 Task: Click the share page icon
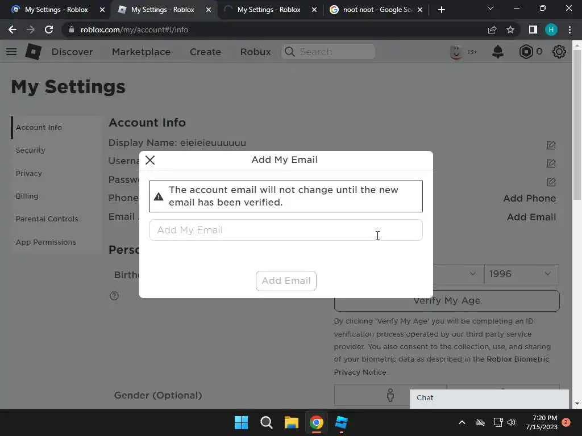[492, 30]
